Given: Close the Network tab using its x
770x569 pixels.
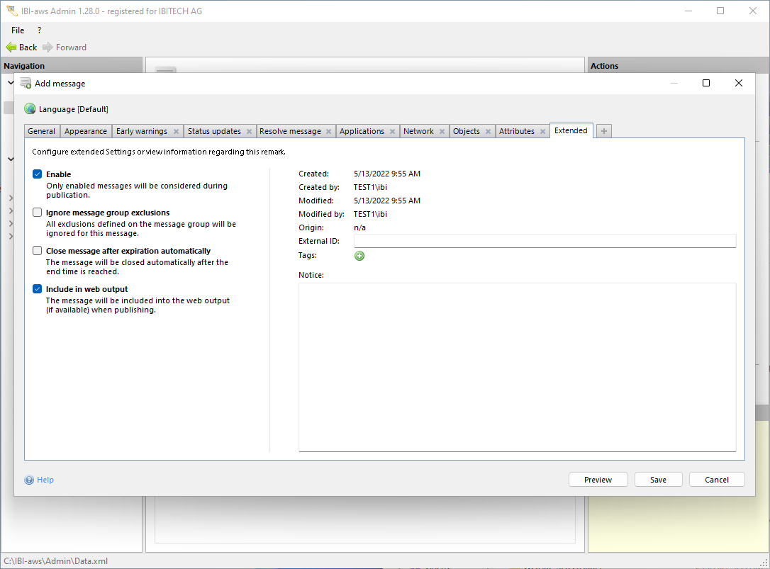Looking at the screenshot, I should click(x=442, y=132).
